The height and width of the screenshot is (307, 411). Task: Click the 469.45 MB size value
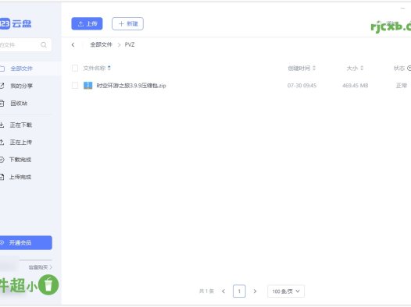(x=356, y=86)
